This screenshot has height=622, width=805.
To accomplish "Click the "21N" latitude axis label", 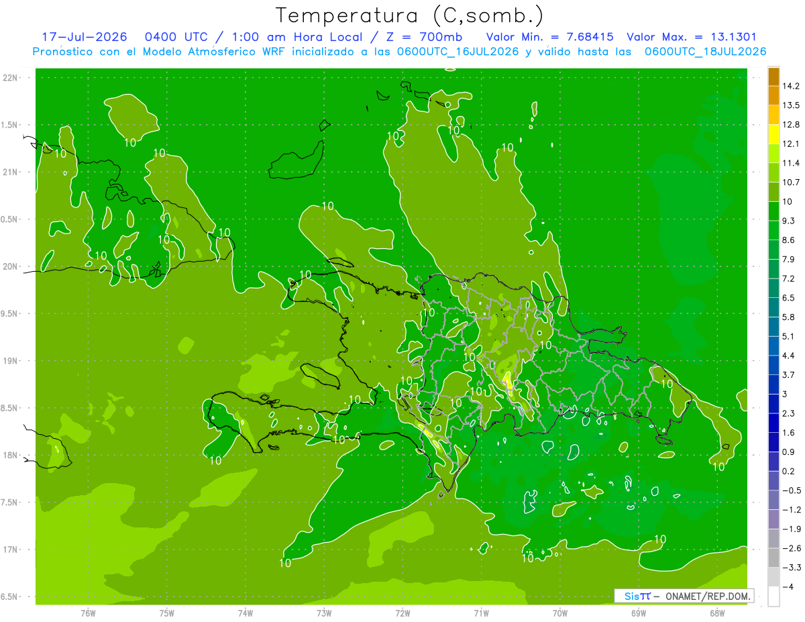I will [9, 172].
